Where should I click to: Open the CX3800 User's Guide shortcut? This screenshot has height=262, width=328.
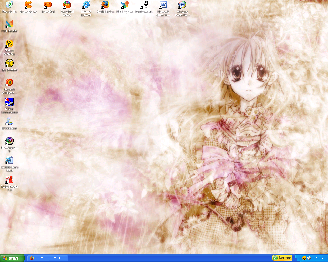click(x=9, y=164)
